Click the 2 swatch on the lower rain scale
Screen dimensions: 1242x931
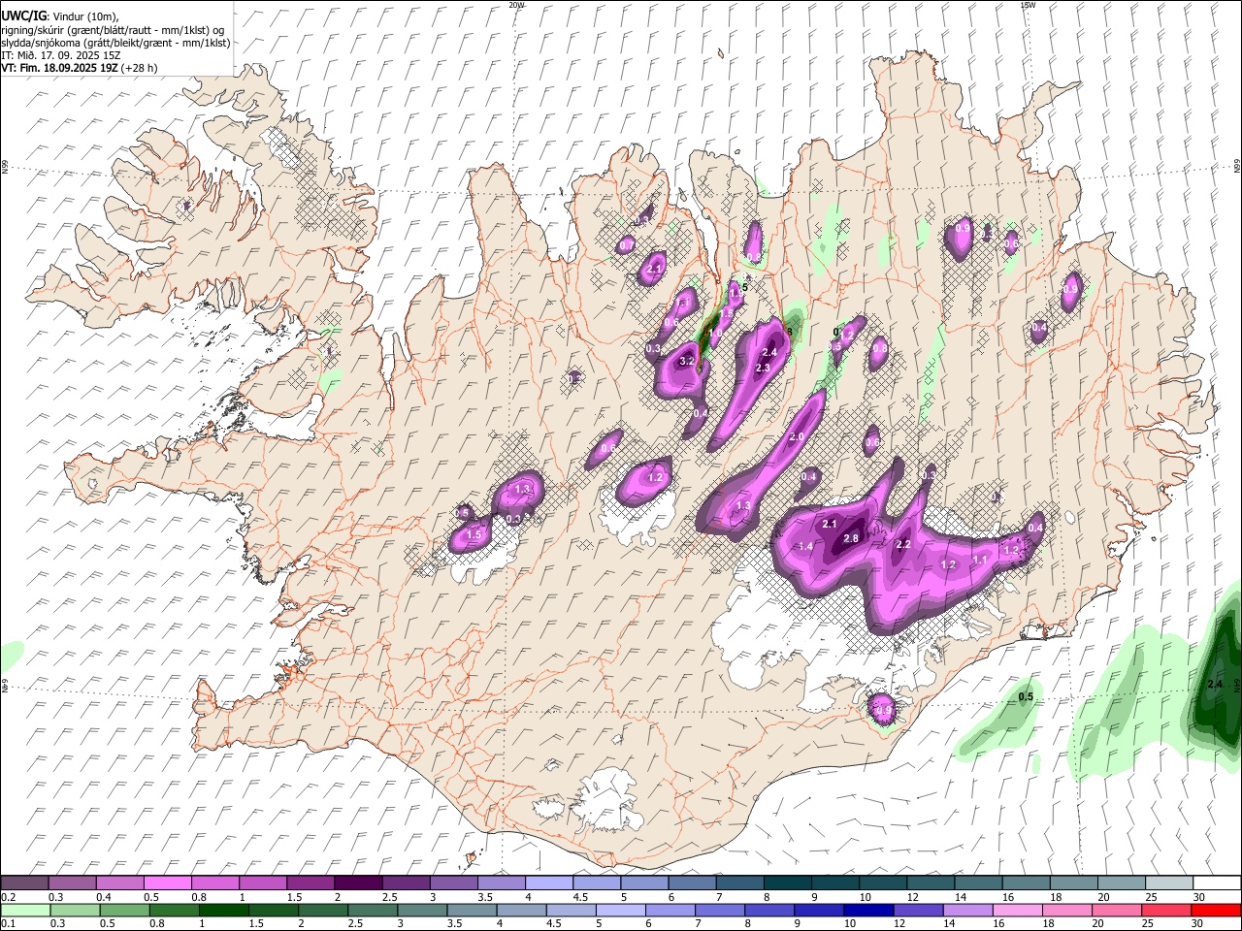(323, 910)
